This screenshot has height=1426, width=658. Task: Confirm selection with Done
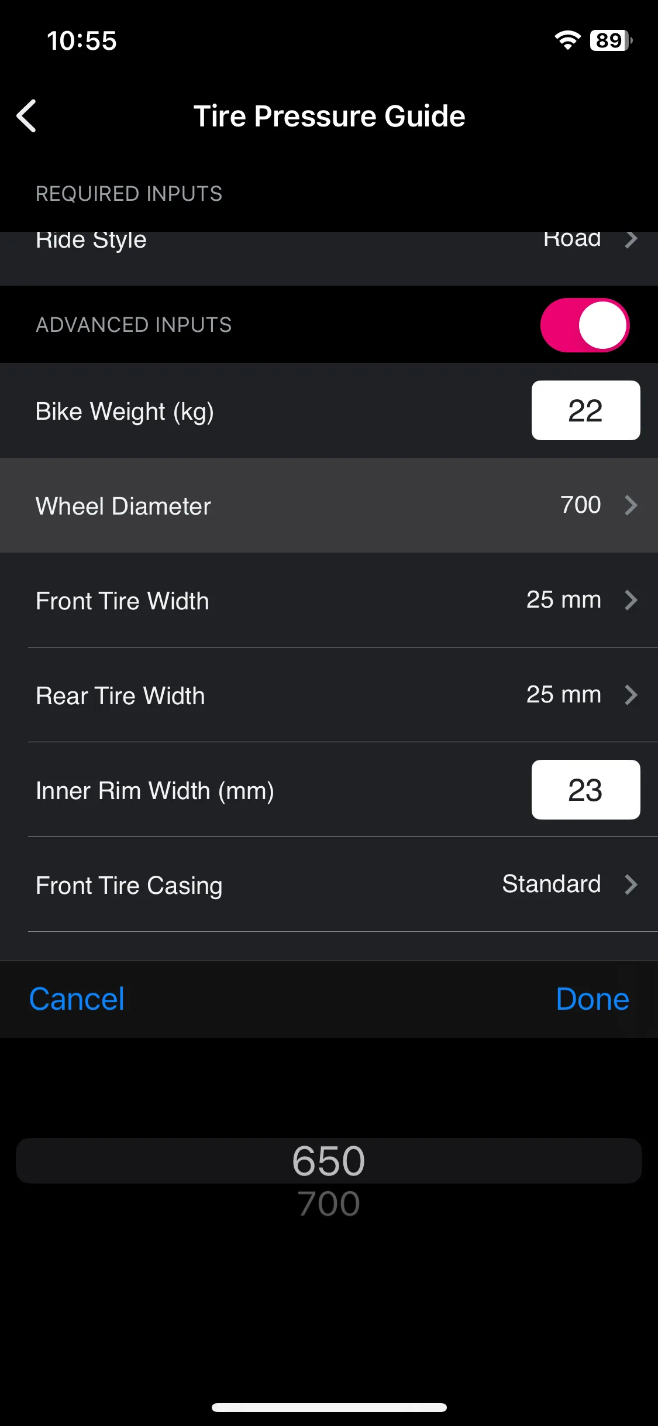(592, 999)
